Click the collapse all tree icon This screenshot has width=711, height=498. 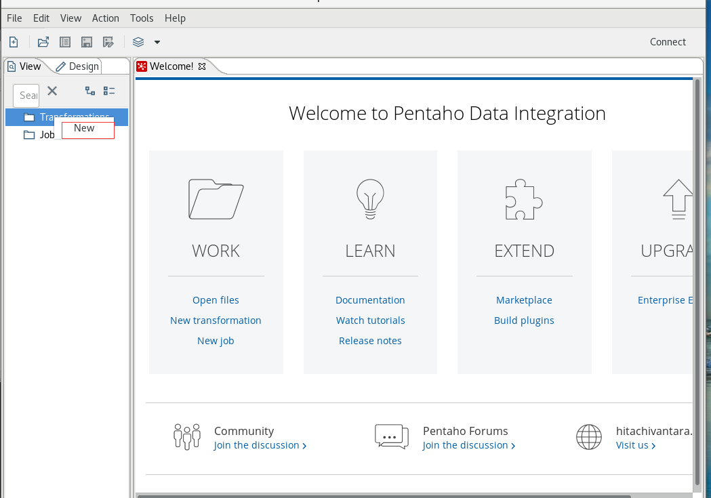click(109, 91)
